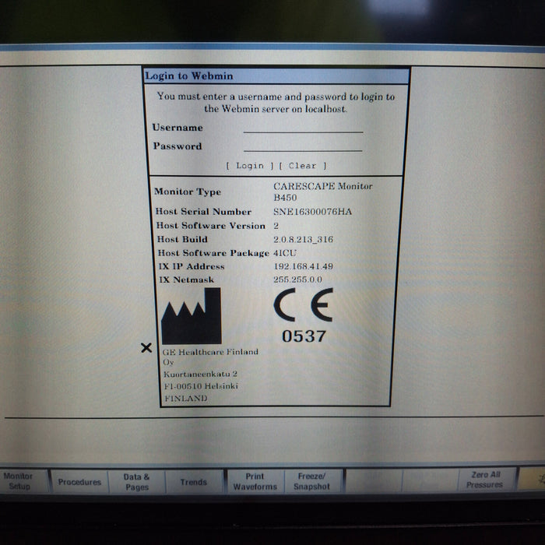Click the netmask value 255.255.0.0

(297, 280)
